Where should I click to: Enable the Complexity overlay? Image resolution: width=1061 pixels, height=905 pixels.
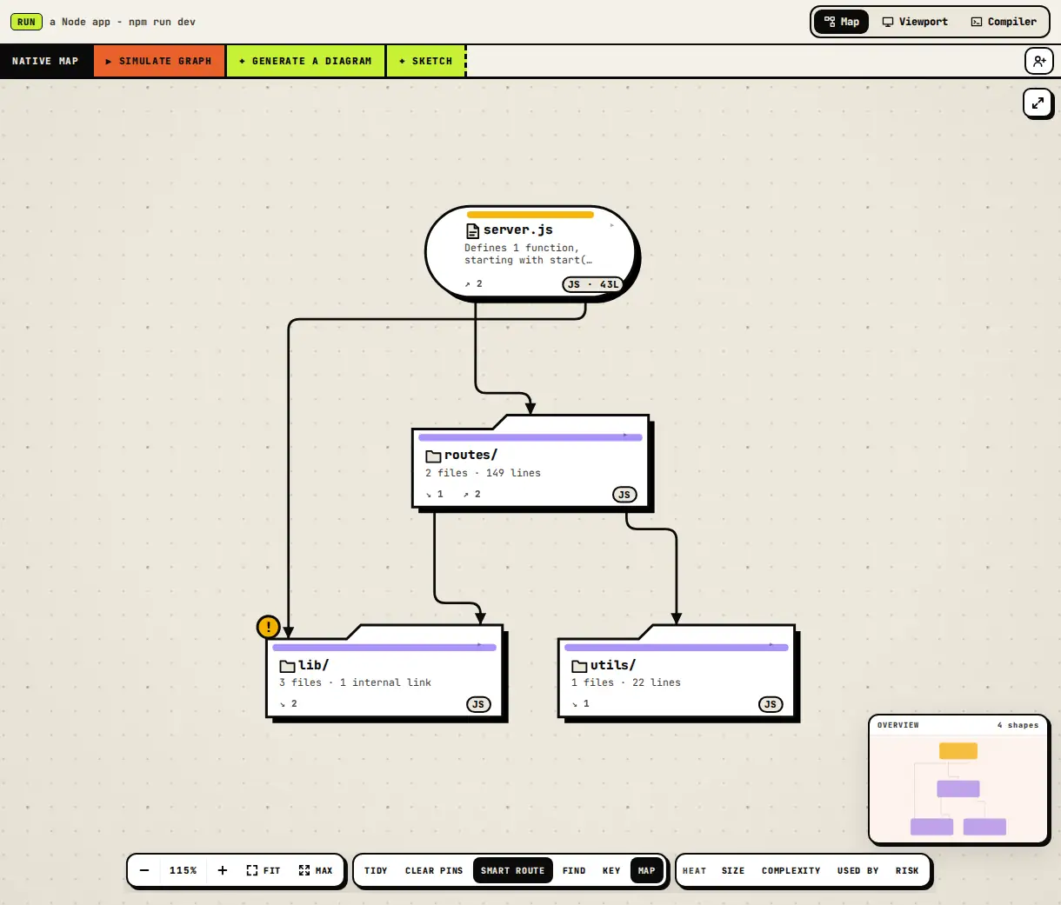click(x=791, y=870)
